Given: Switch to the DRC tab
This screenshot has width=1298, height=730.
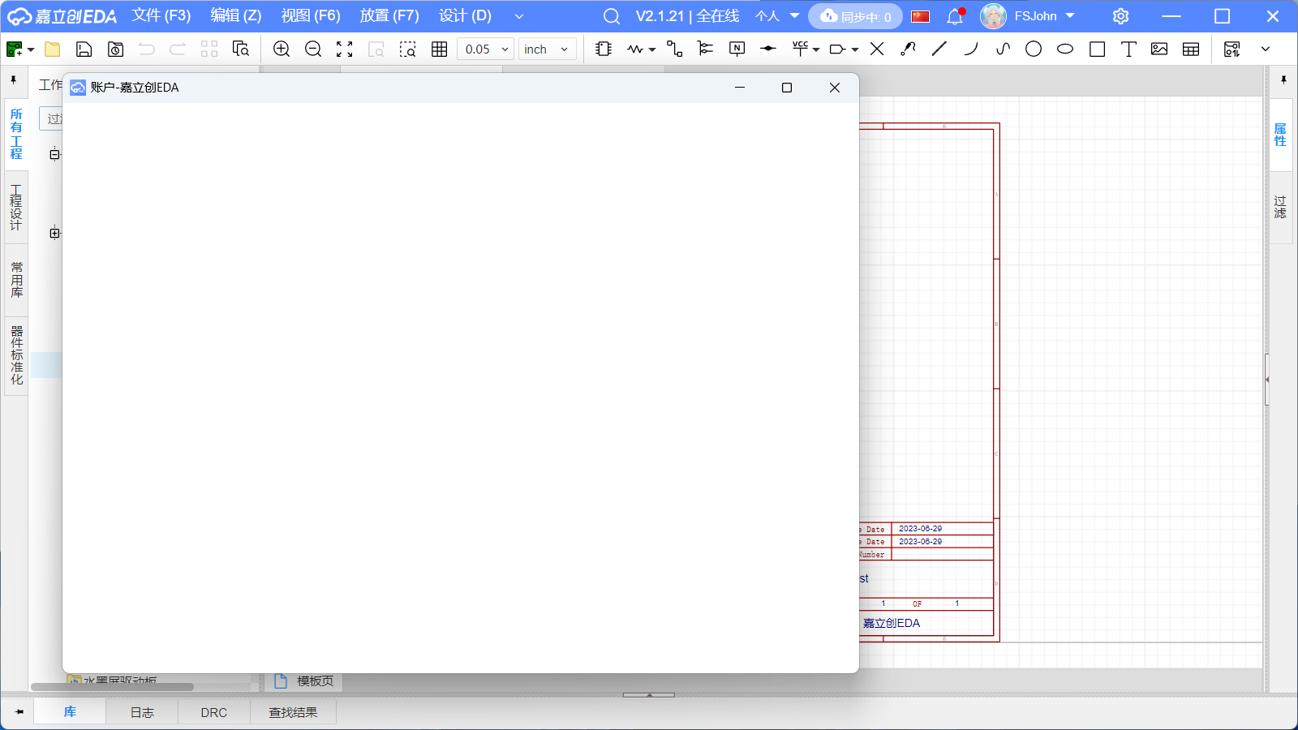Looking at the screenshot, I should 214,712.
